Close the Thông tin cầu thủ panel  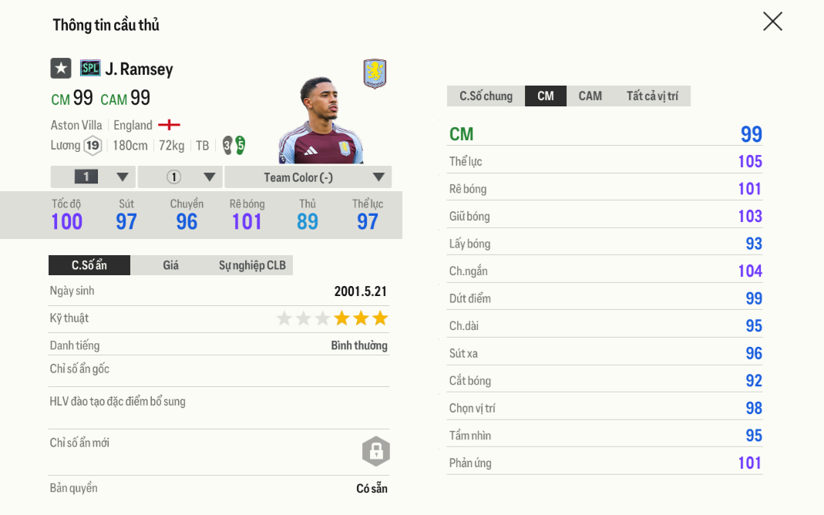[772, 22]
